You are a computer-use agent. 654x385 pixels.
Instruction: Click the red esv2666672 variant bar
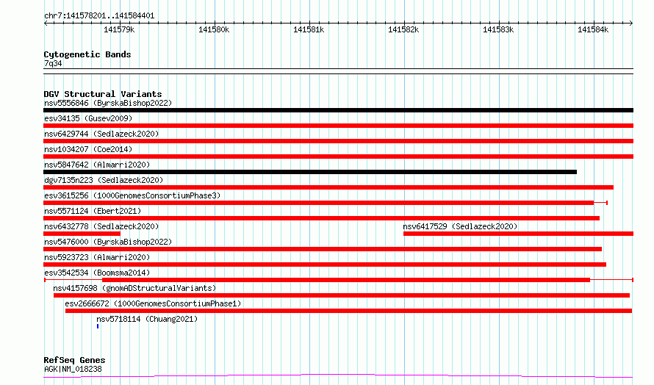(349, 311)
